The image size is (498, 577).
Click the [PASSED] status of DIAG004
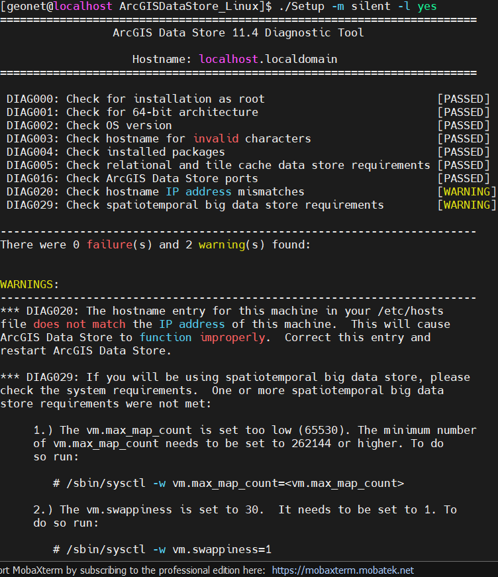click(464, 152)
